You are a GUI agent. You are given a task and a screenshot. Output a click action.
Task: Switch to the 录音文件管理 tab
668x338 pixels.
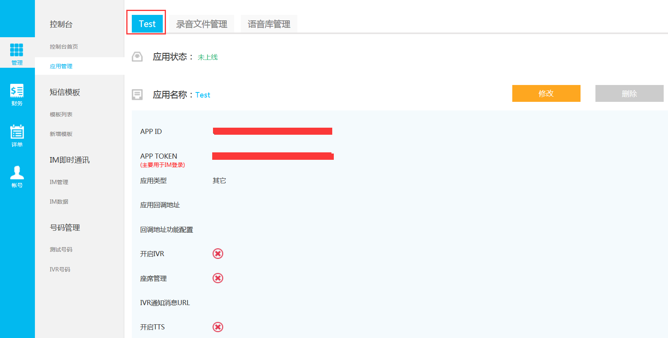coord(202,24)
